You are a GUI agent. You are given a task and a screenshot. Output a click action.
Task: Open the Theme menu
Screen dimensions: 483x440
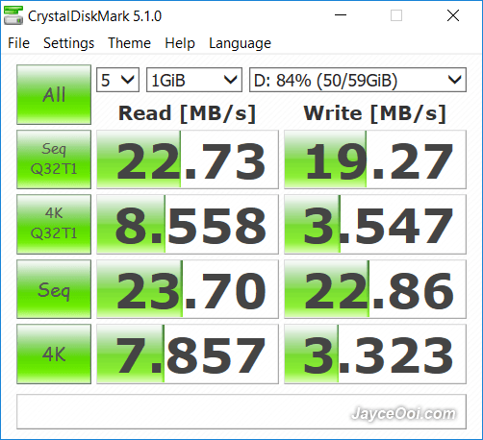point(129,43)
